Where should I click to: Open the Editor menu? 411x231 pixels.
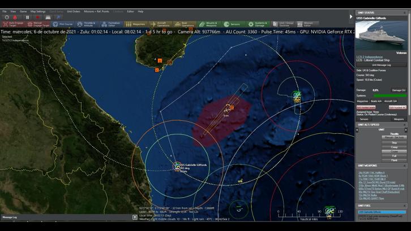[130, 11]
